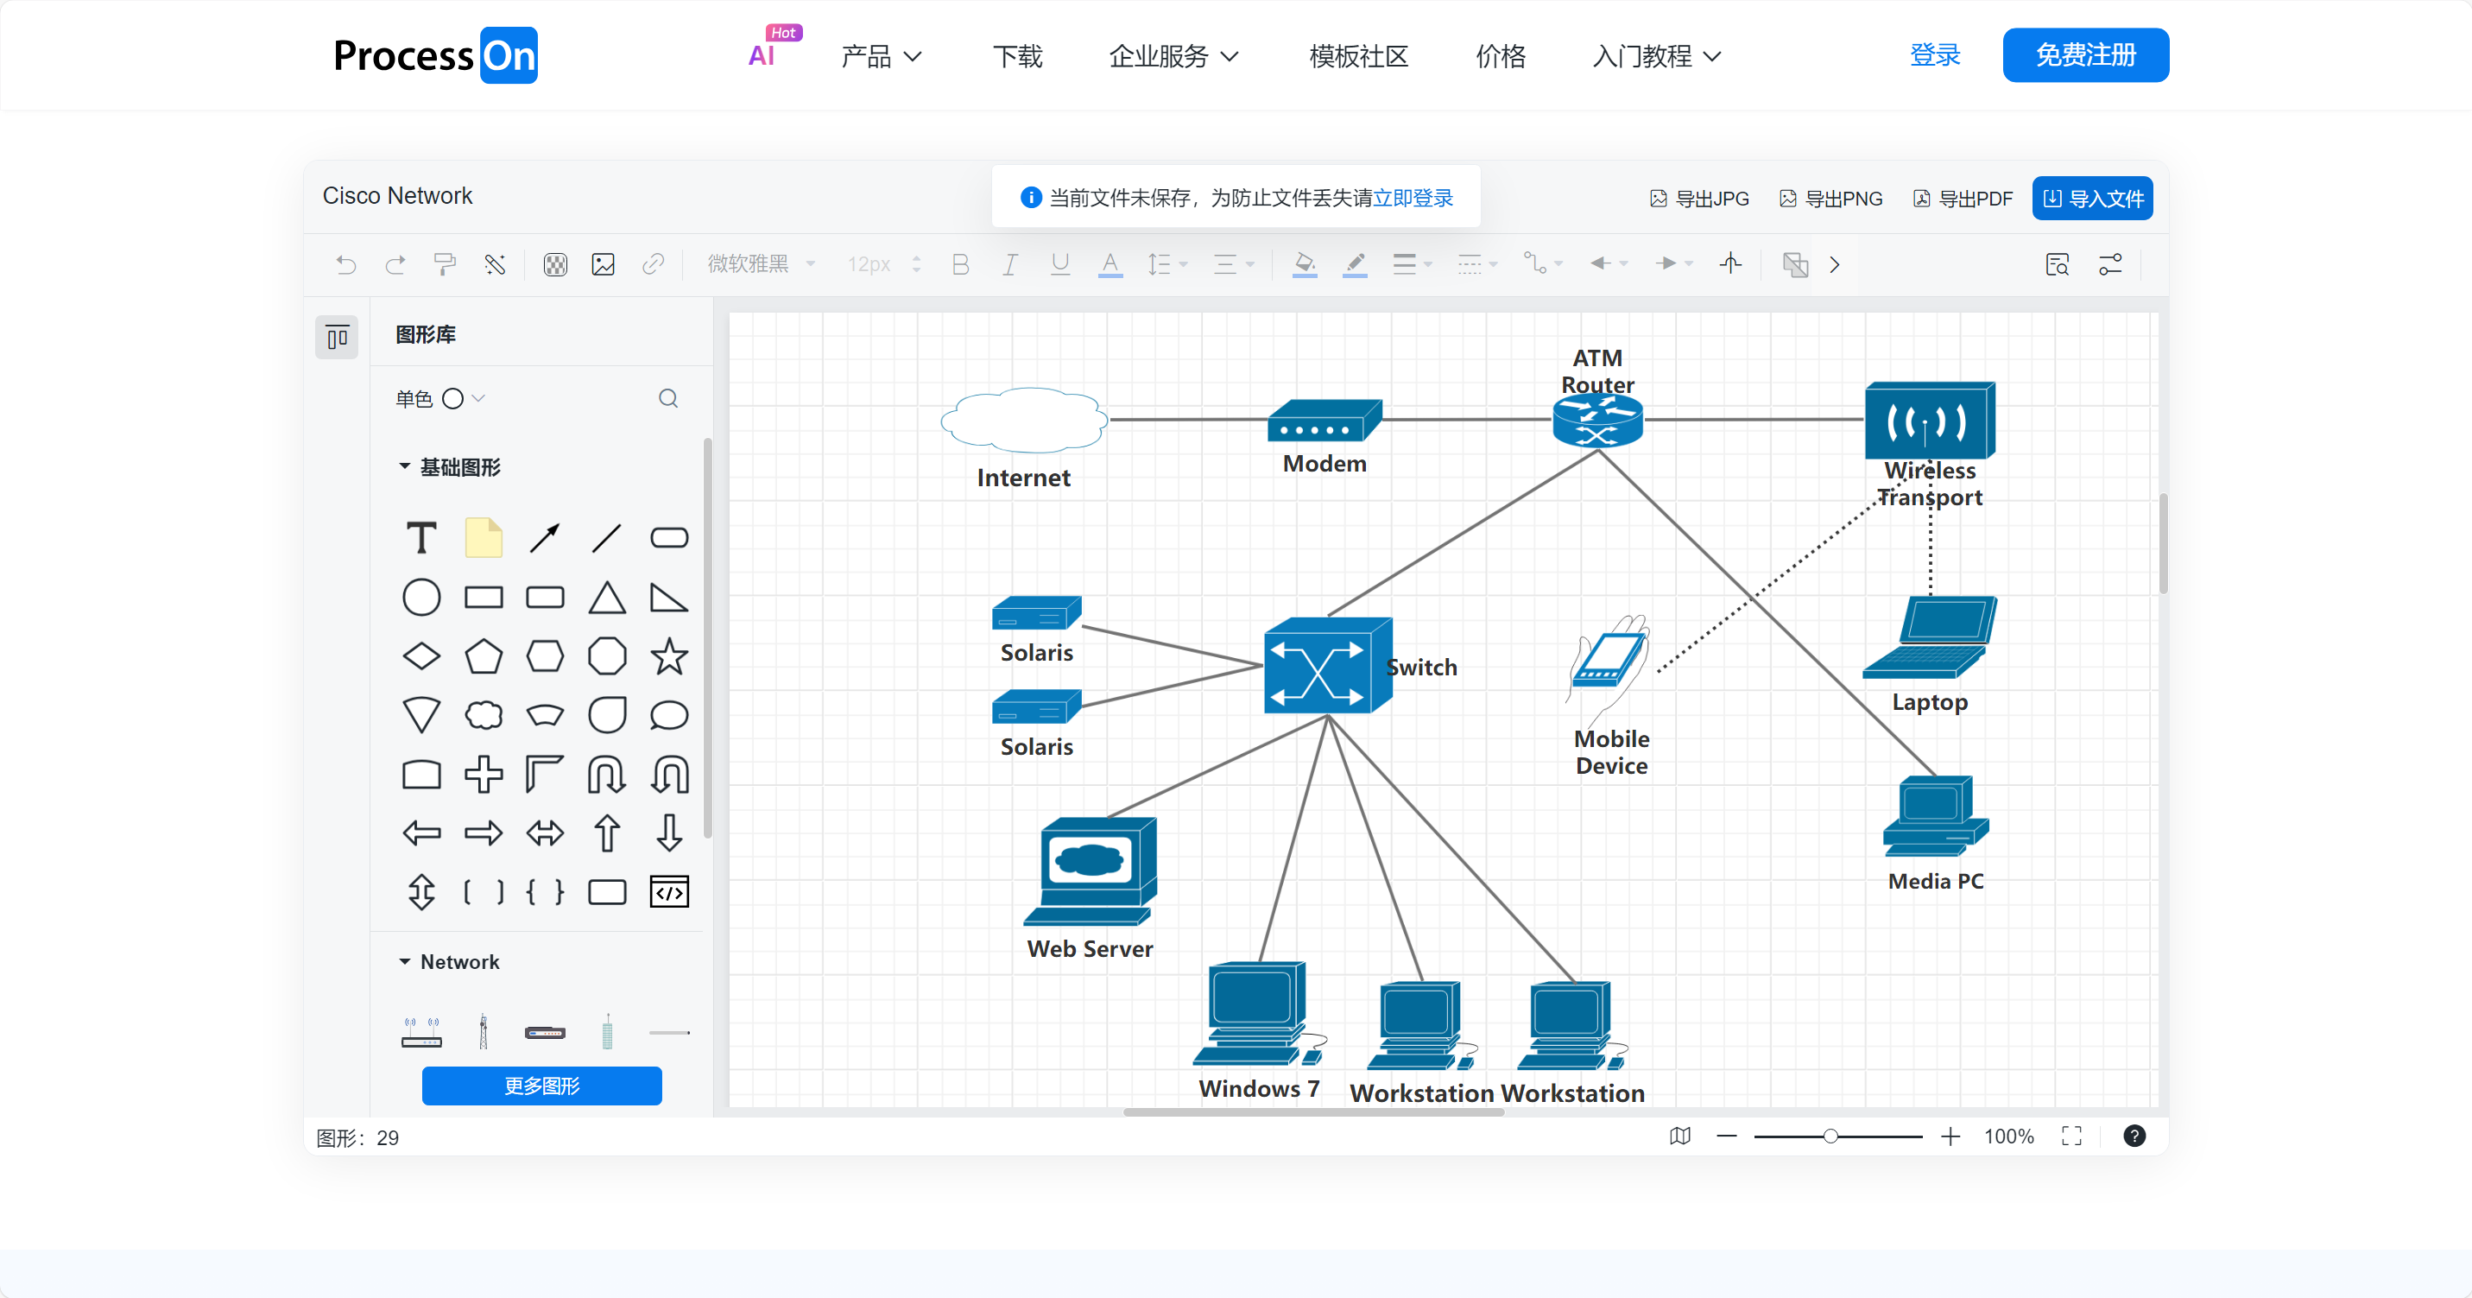Select the Text tool shape

(x=421, y=538)
